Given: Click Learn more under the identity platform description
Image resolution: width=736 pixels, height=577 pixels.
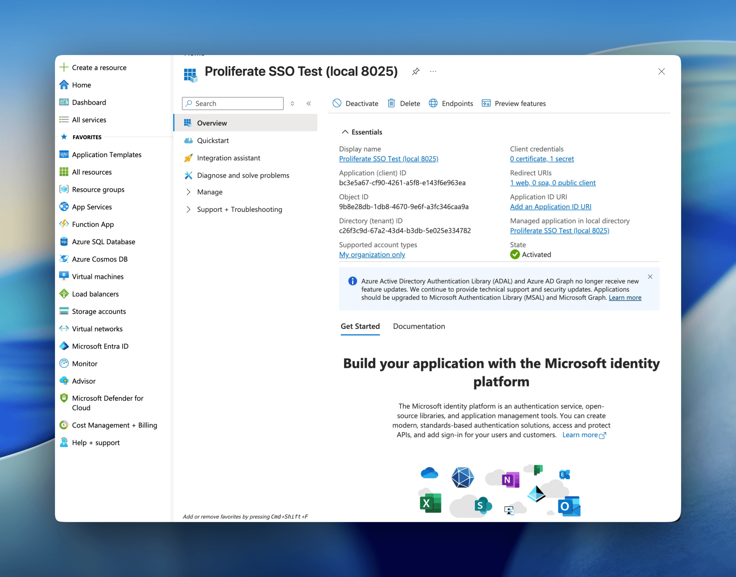Looking at the screenshot, I should coord(584,435).
